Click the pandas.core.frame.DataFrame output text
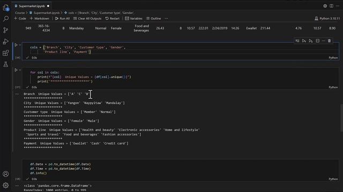This screenshot has width=343, height=192. point(57,186)
